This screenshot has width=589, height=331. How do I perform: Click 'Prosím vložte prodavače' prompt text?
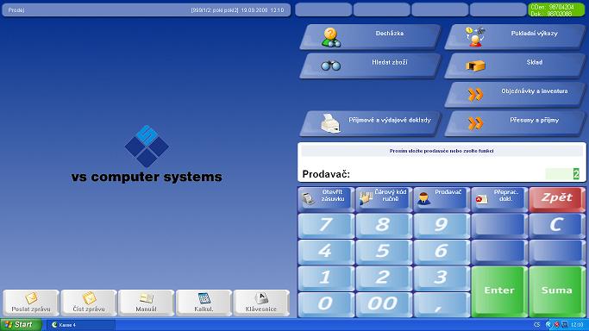tap(442, 151)
